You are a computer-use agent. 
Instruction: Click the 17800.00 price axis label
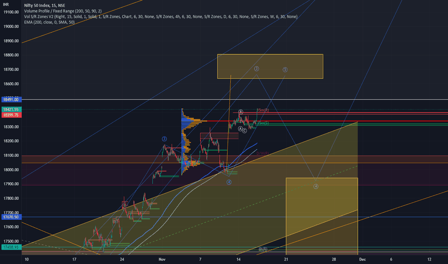point(11,198)
